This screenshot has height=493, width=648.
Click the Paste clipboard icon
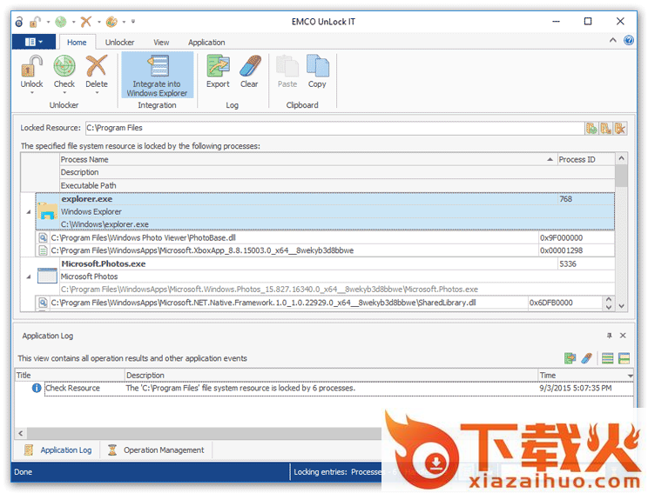287,66
